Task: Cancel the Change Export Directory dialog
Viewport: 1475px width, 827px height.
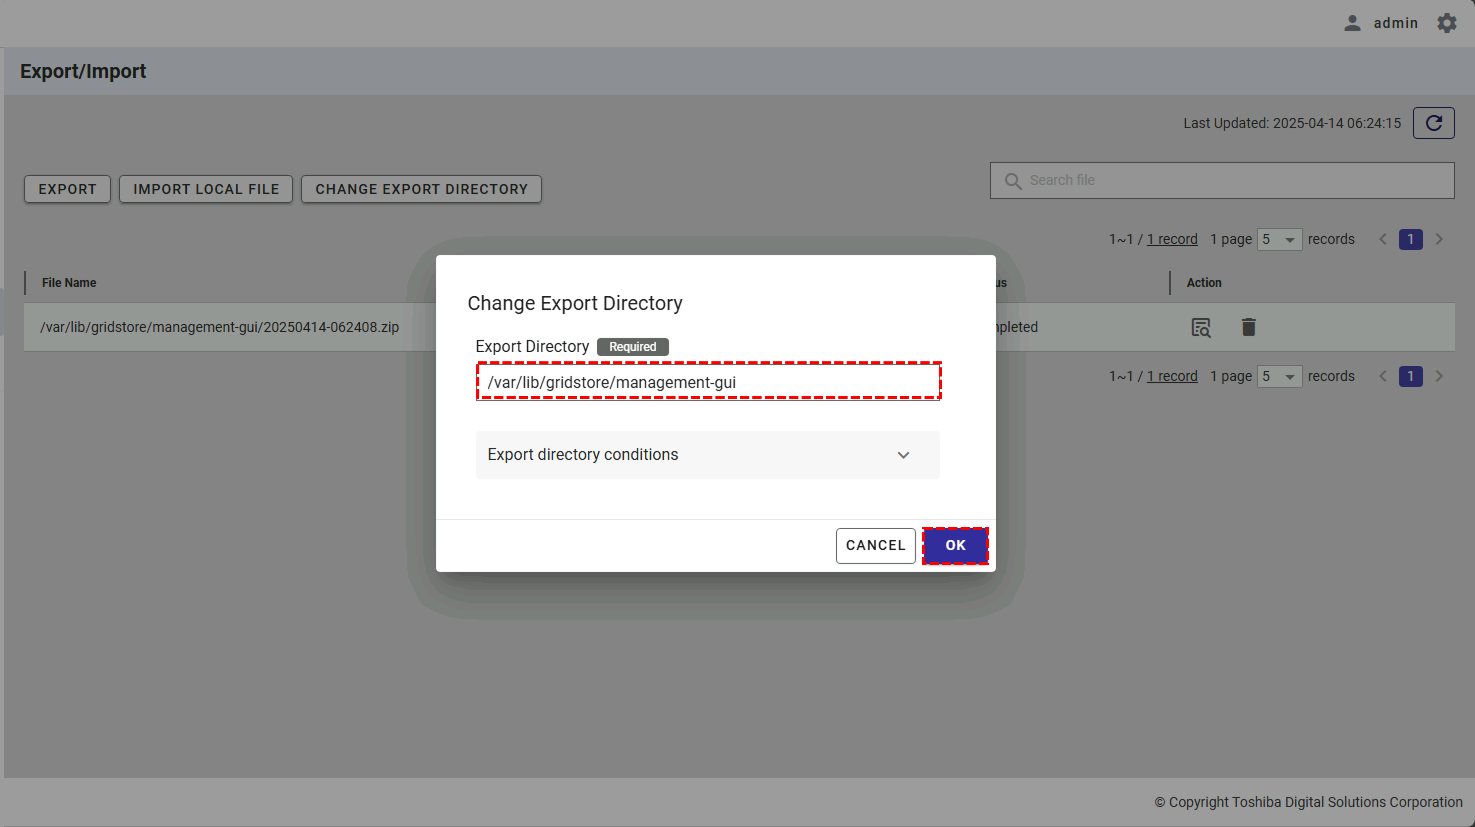Action: 875,545
